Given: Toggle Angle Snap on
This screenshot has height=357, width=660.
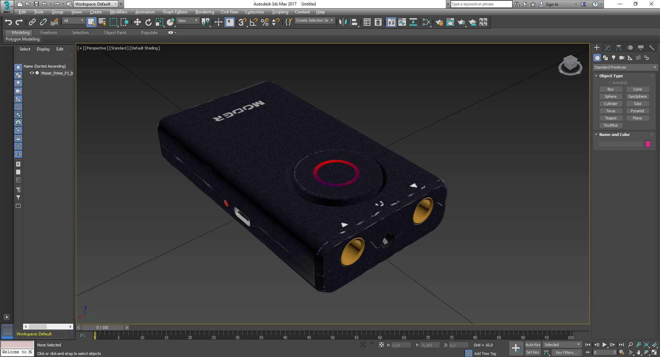Looking at the screenshot, I should coord(253,22).
